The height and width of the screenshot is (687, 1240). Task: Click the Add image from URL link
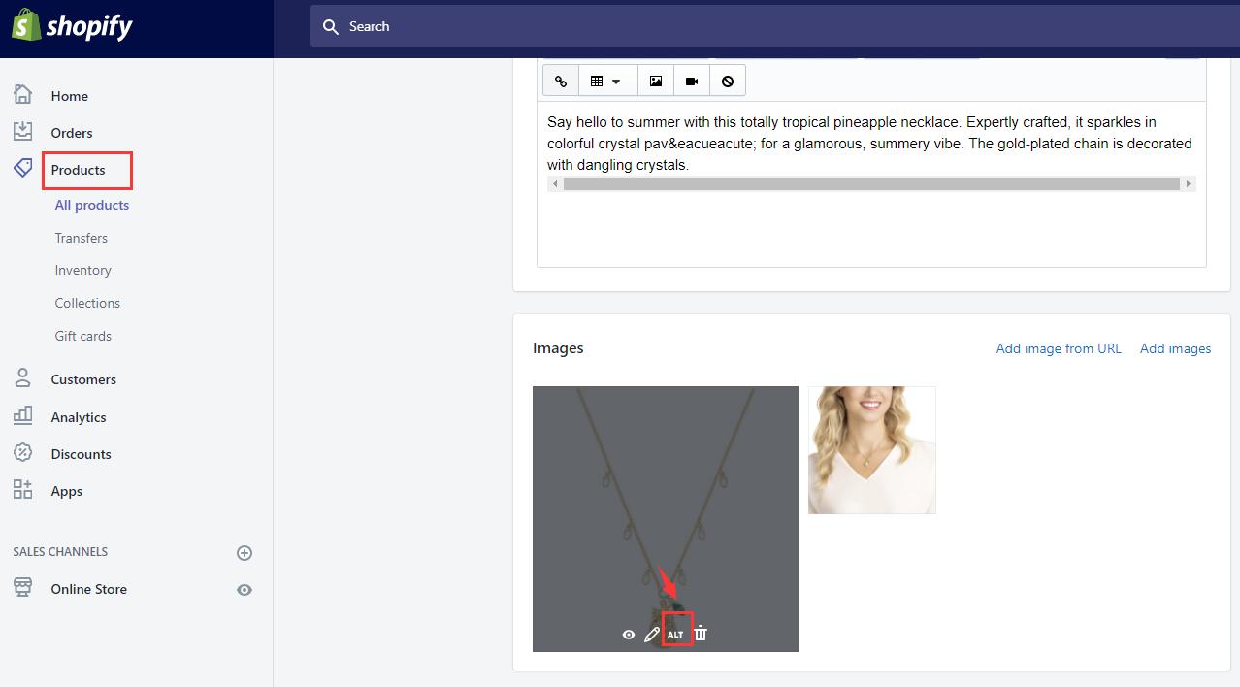coord(1058,348)
